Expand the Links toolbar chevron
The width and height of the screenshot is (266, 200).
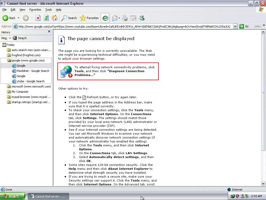pyautogui.click(x=264, y=25)
